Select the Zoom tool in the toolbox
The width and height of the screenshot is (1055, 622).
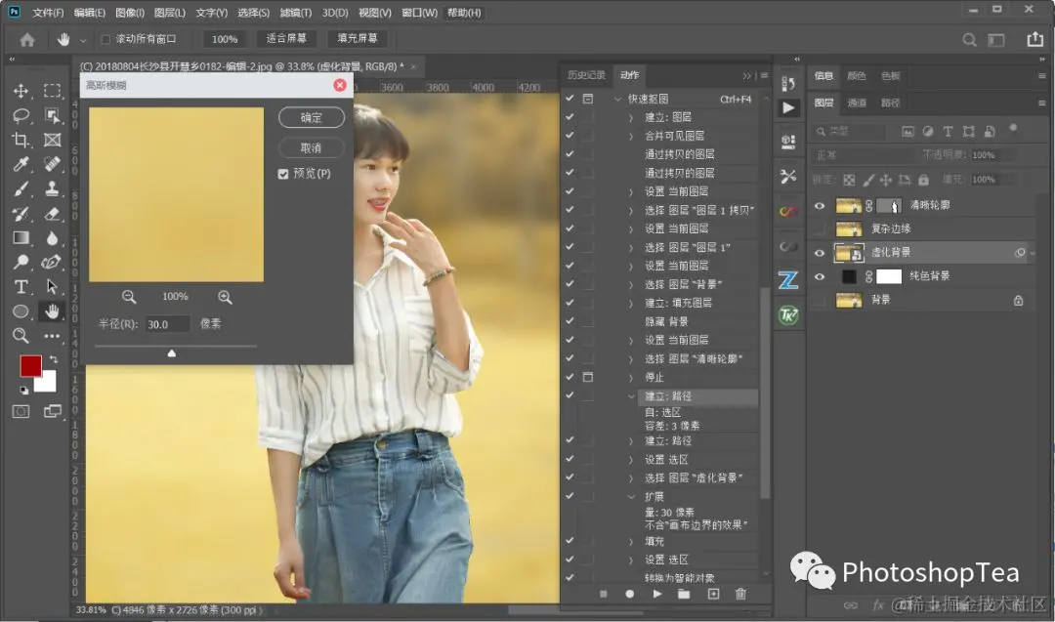click(21, 336)
